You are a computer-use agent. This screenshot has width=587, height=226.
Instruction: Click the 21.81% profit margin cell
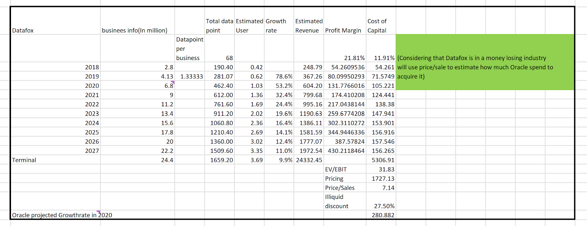coord(345,48)
